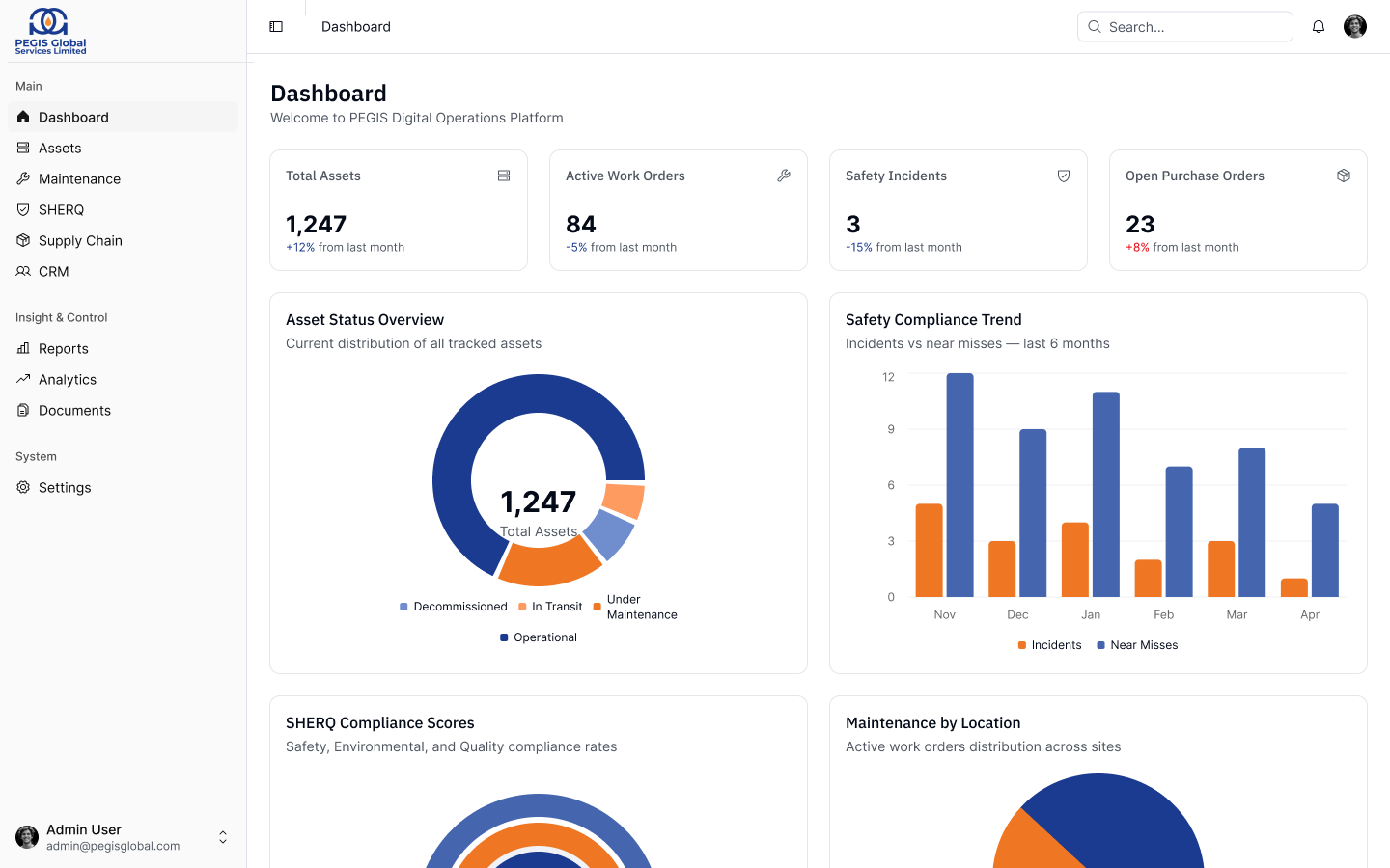Click the search magnifier icon
Screen dimensions: 1390x868
pos(1095,27)
